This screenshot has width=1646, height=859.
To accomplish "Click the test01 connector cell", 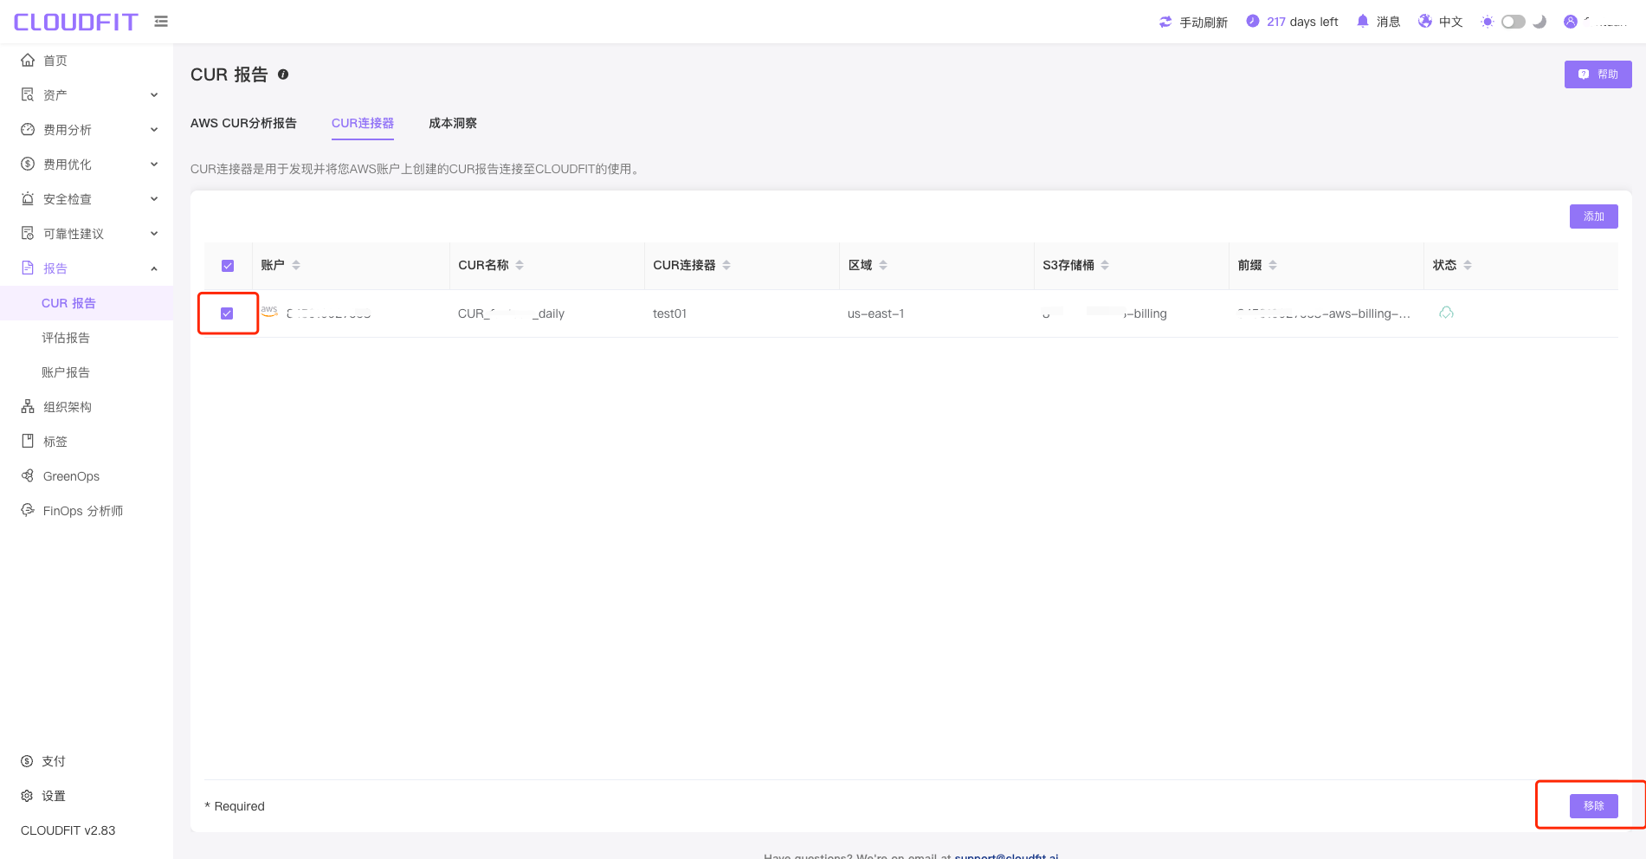I will pyautogui.click(x=669, y=313).
